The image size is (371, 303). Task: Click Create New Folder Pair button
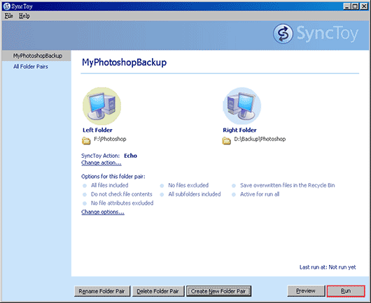click(218, 291)
